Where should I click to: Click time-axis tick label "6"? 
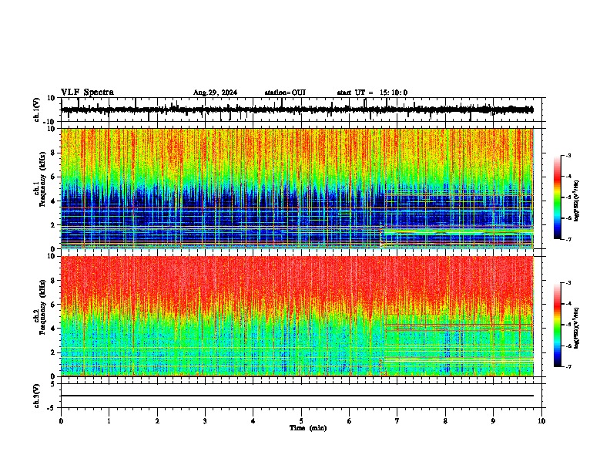click(x=349, y=421)
